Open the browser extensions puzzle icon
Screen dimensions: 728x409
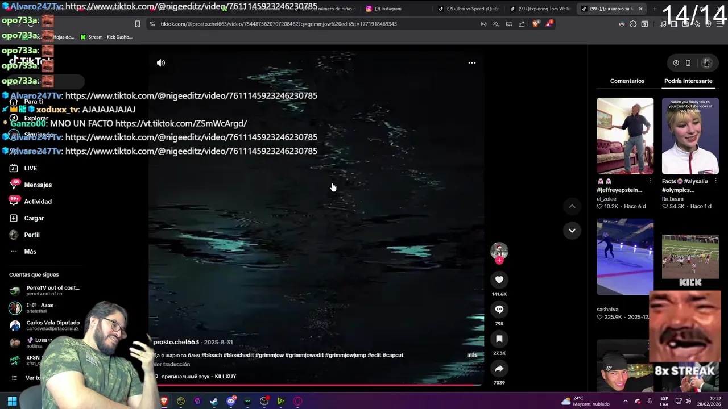coord(633,24)
